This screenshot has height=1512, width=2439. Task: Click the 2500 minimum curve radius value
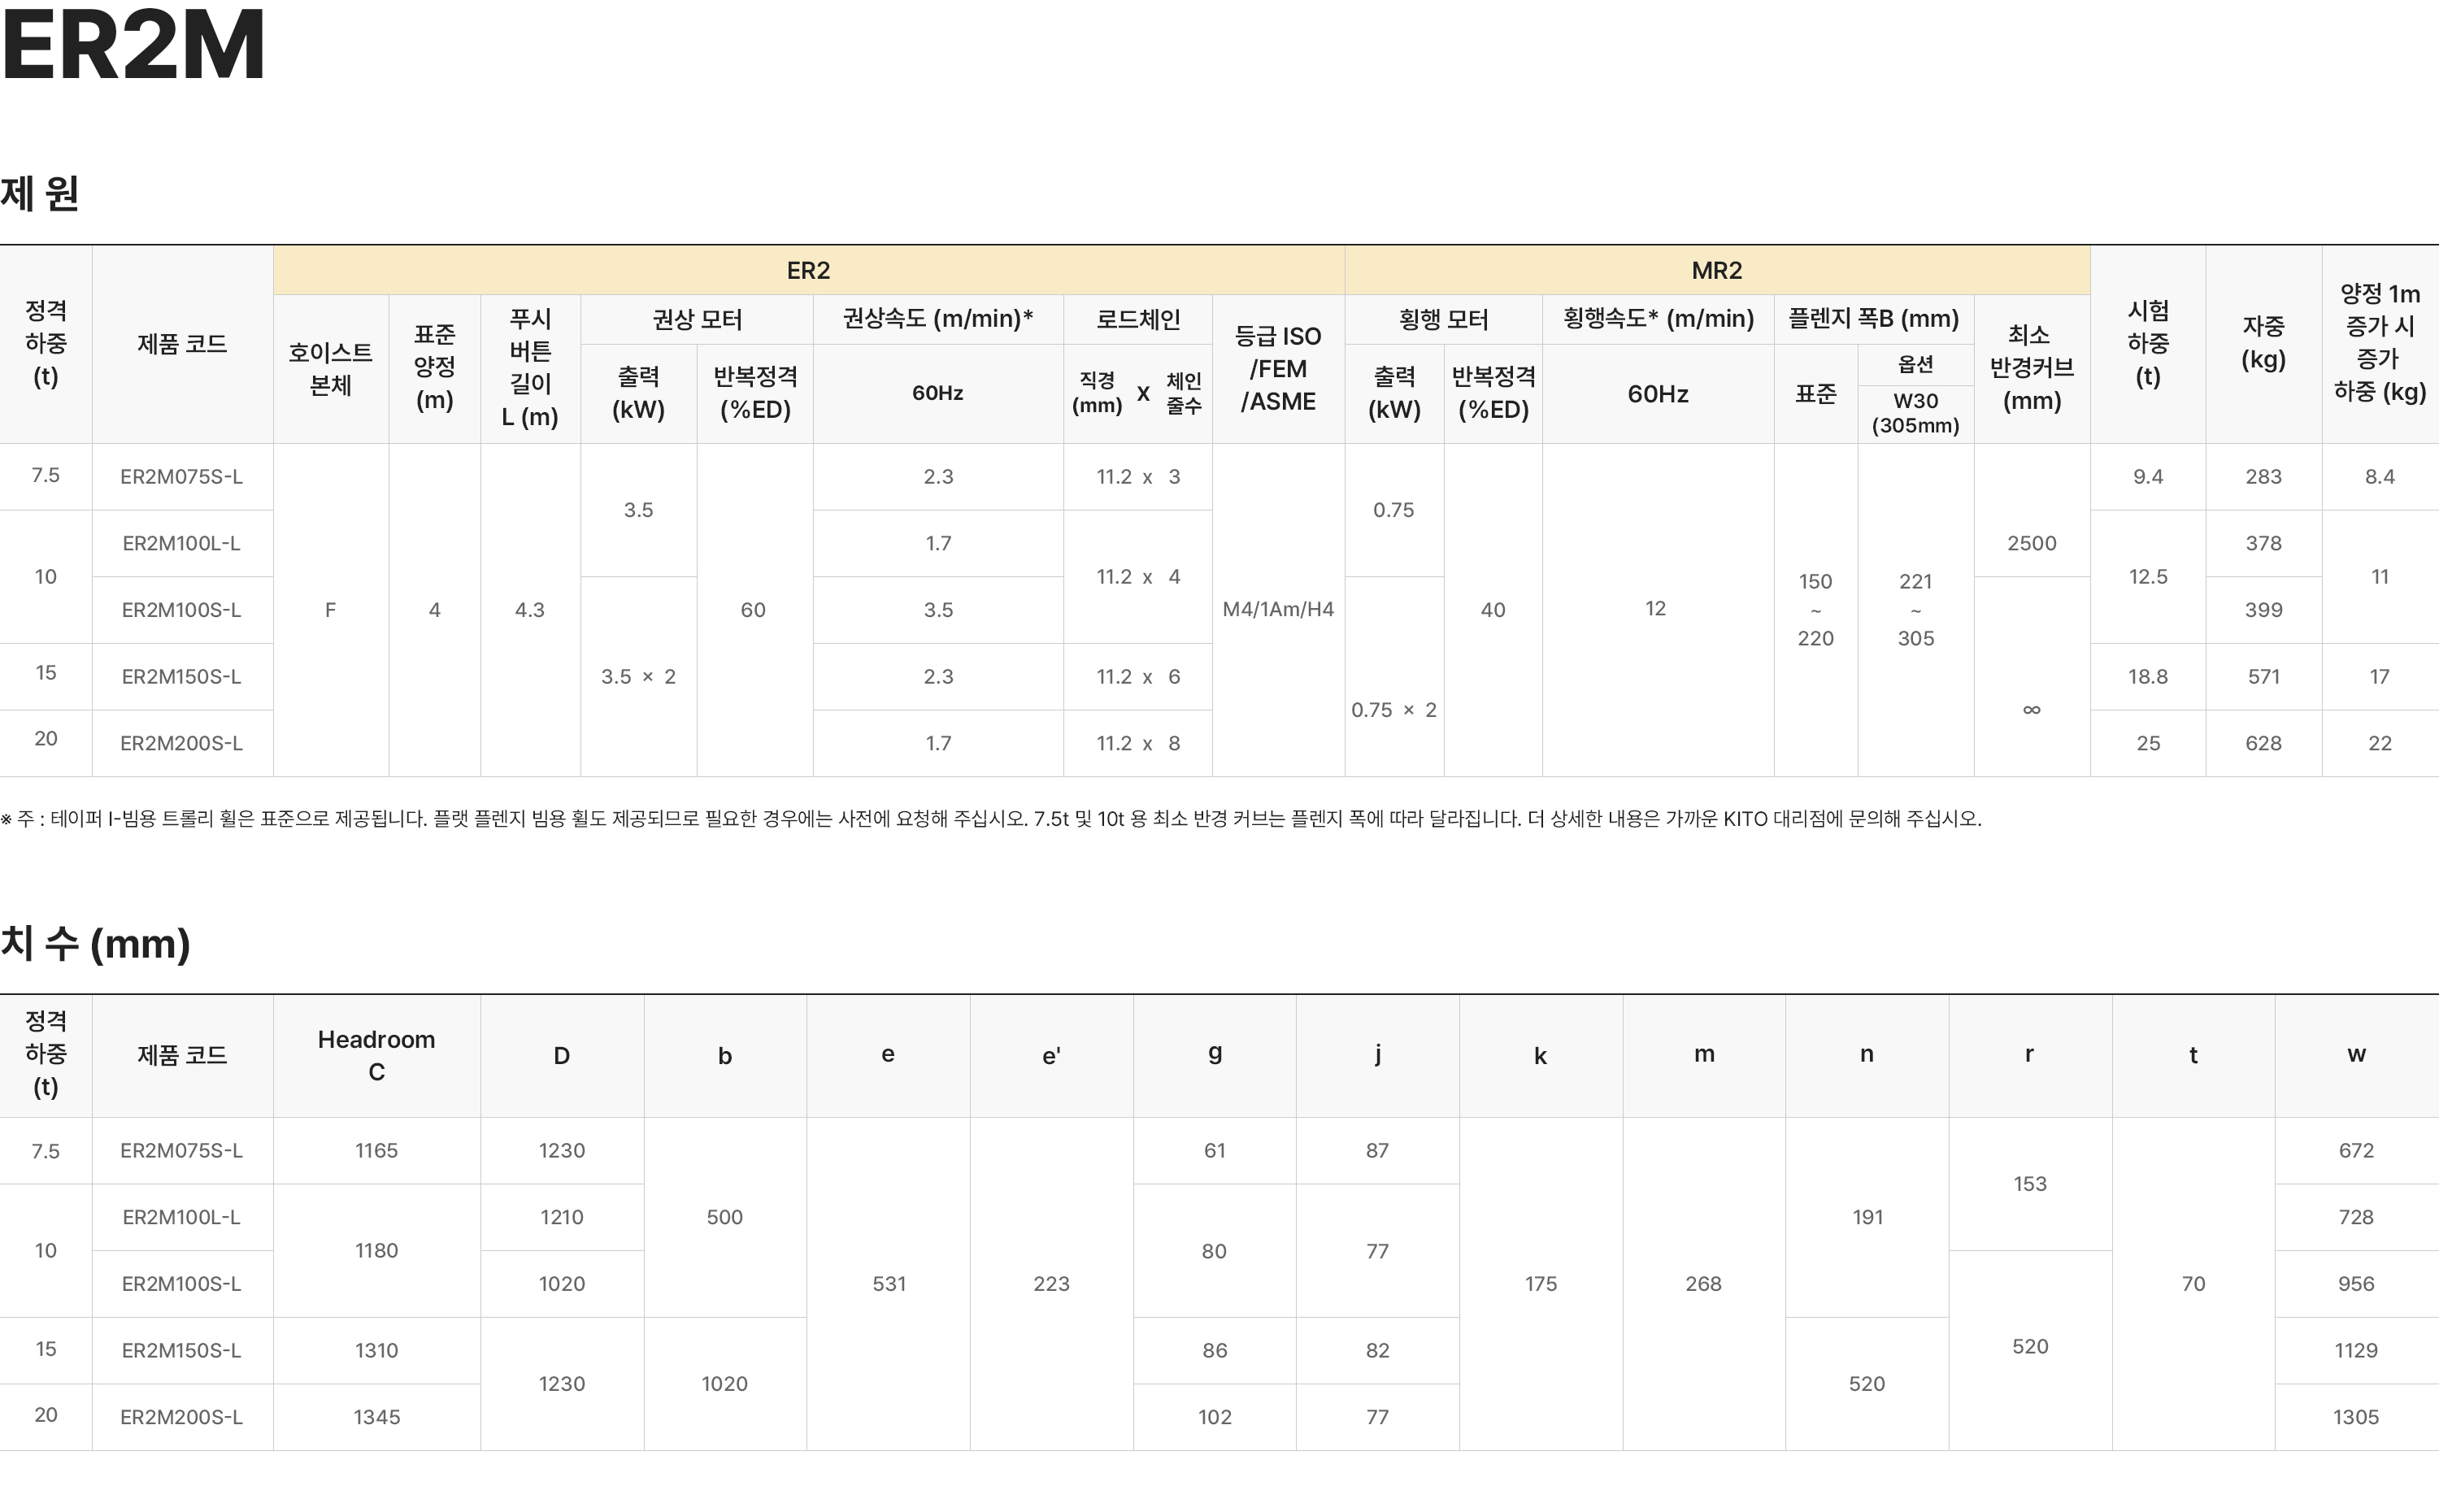point(2031,544)
